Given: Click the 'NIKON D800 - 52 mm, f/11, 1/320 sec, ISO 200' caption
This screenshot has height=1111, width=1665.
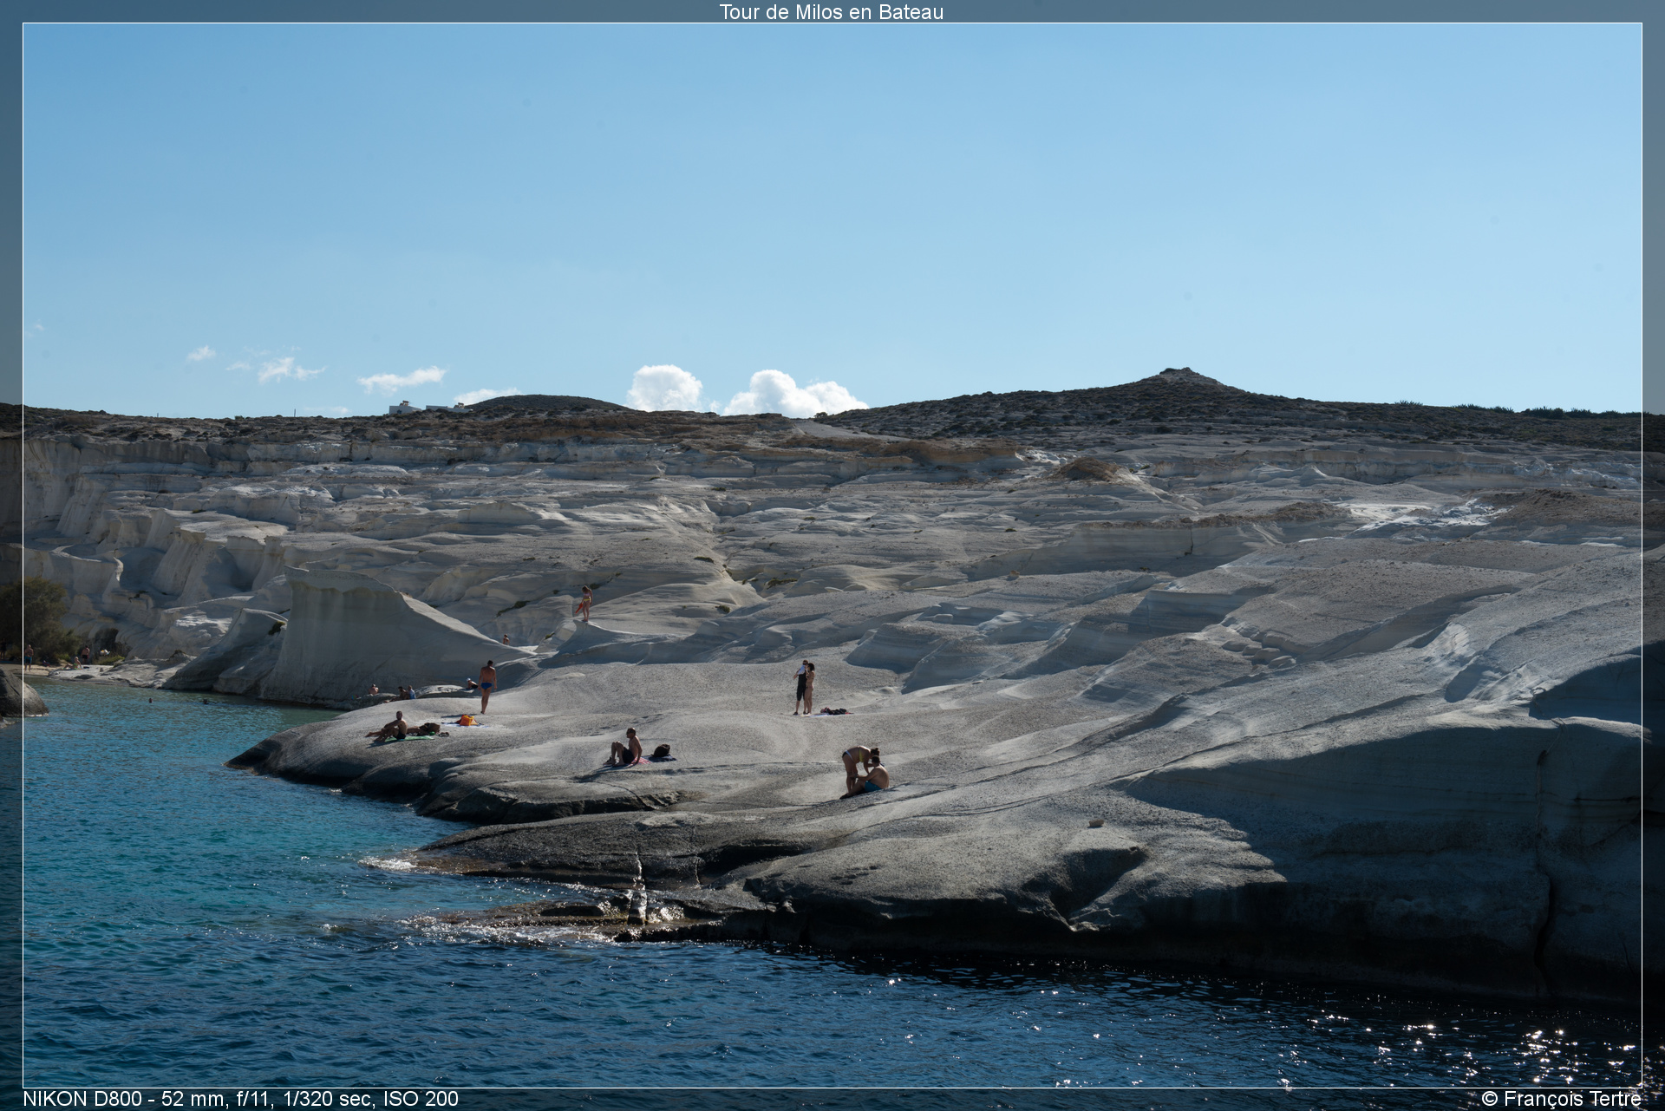Looking at the screenshot, I should pyautogui.click(x=240, y=1099).
